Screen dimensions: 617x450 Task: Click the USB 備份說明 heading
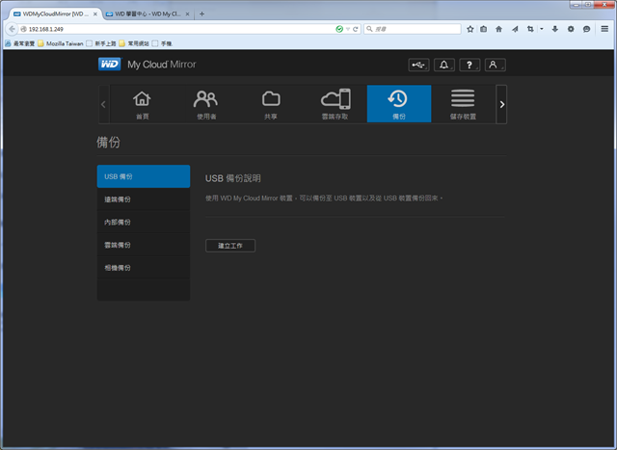(233, 178)
